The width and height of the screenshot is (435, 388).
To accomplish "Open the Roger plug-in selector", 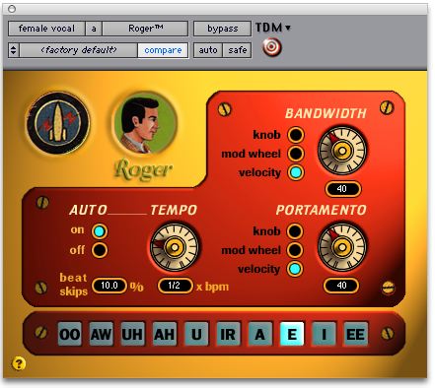I will tap(145, 29).
